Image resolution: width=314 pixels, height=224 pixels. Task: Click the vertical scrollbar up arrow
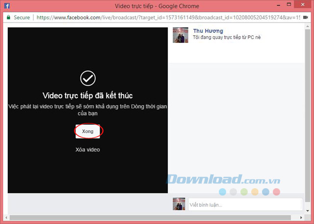[308, 26]
